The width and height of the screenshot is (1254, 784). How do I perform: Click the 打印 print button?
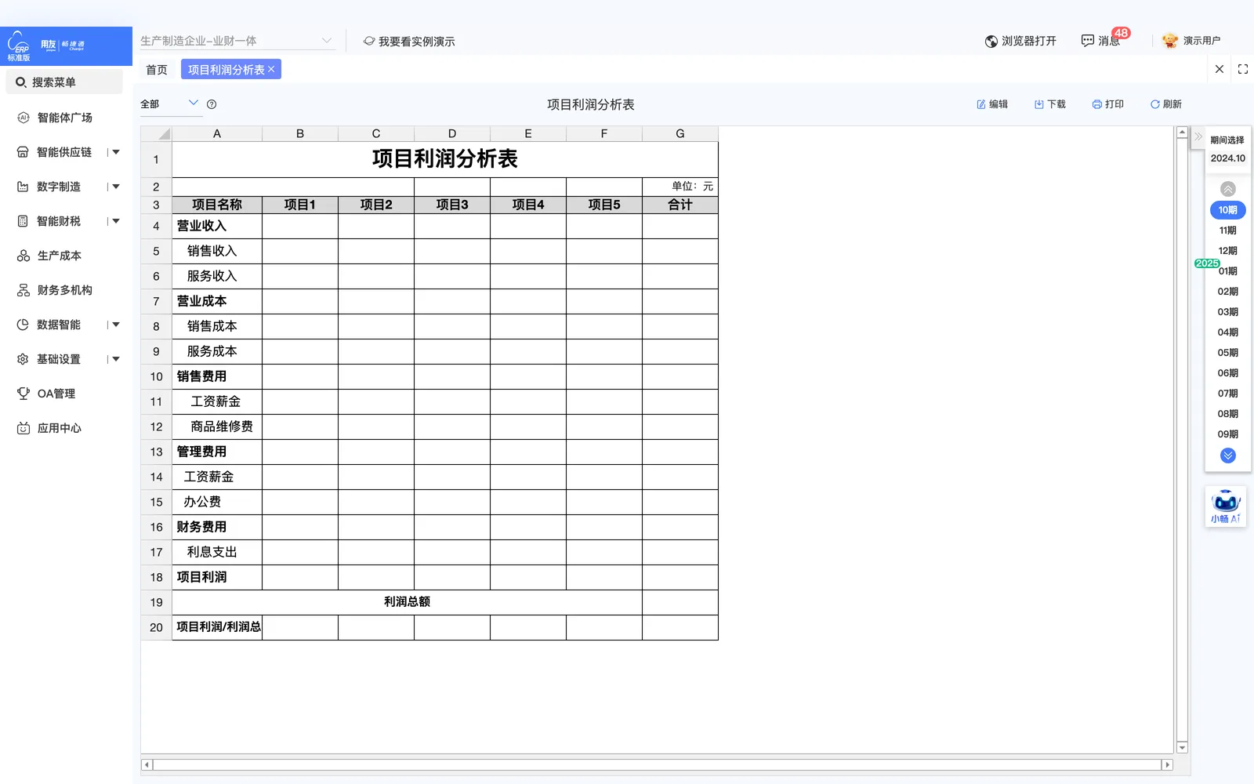1108,104
